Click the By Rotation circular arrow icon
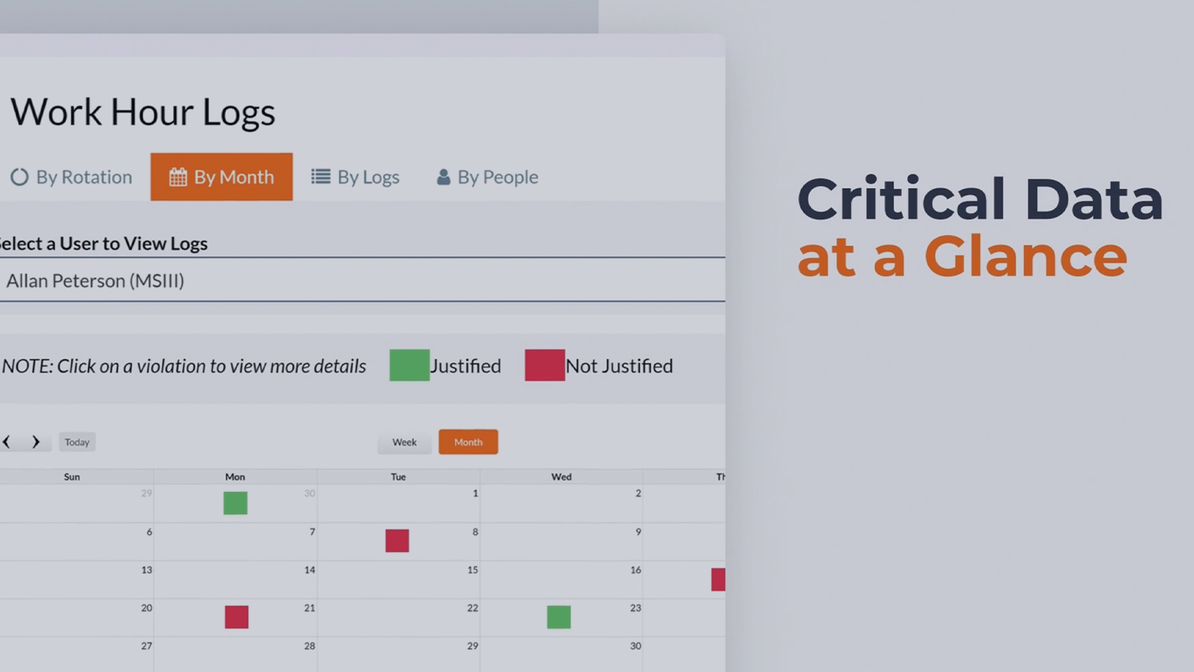This screenshot has height=672, width=1194. point(20,177)
